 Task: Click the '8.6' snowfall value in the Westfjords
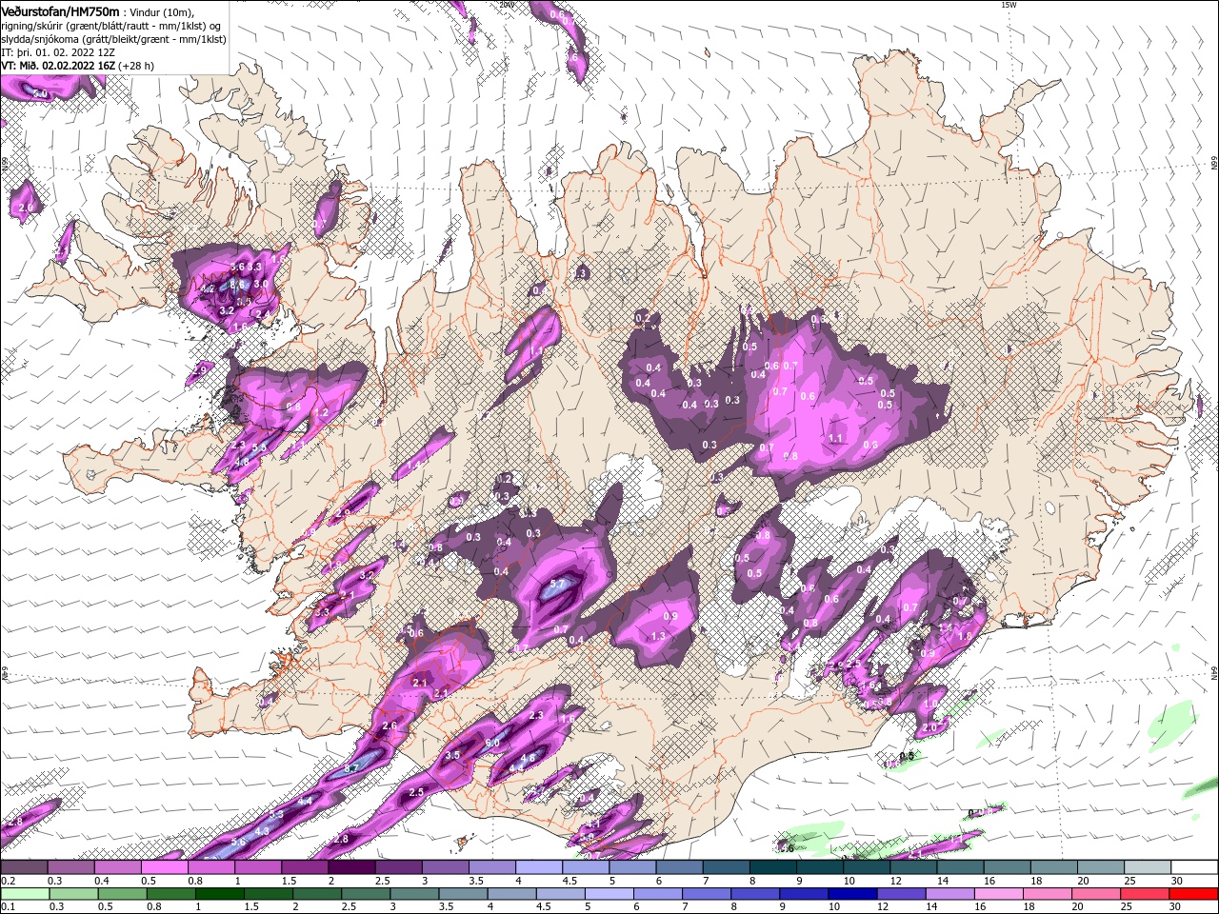(x=238, y=284)
